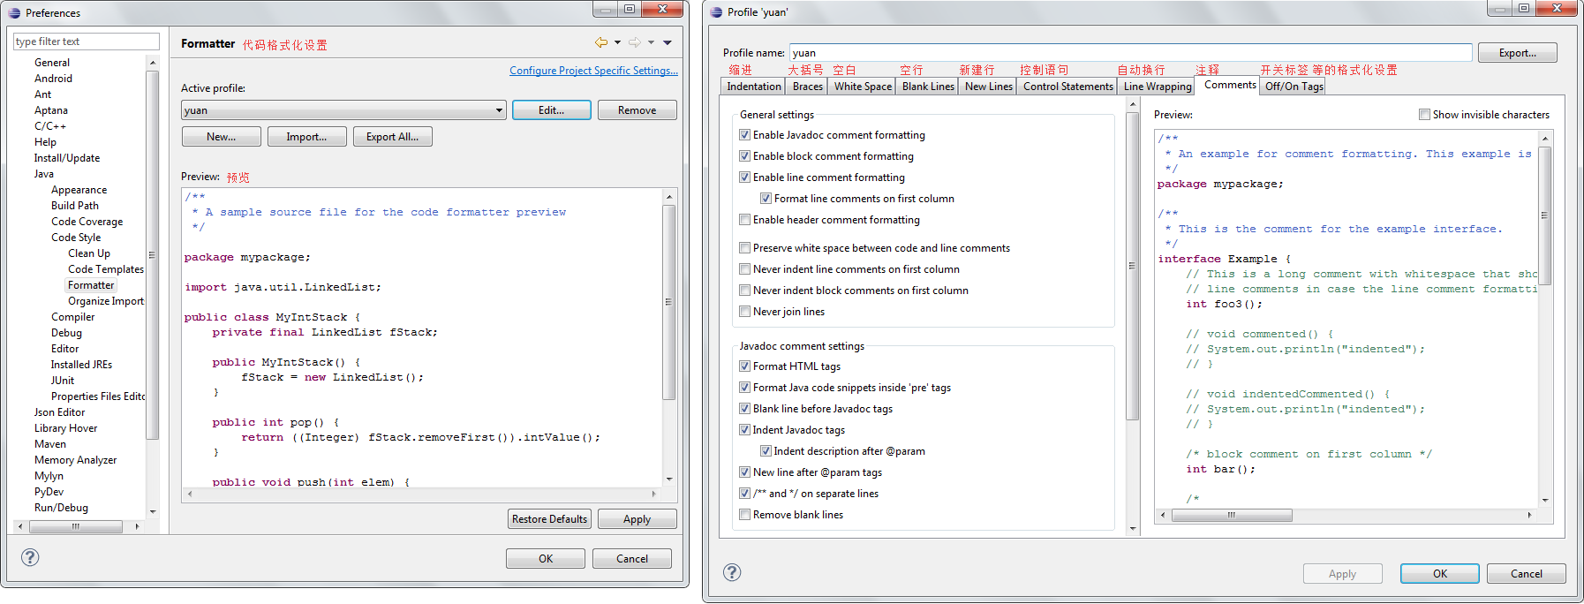The image size is (1584, 604).
Task: Select Organize Imports tree item
Action: click(106, 301)
